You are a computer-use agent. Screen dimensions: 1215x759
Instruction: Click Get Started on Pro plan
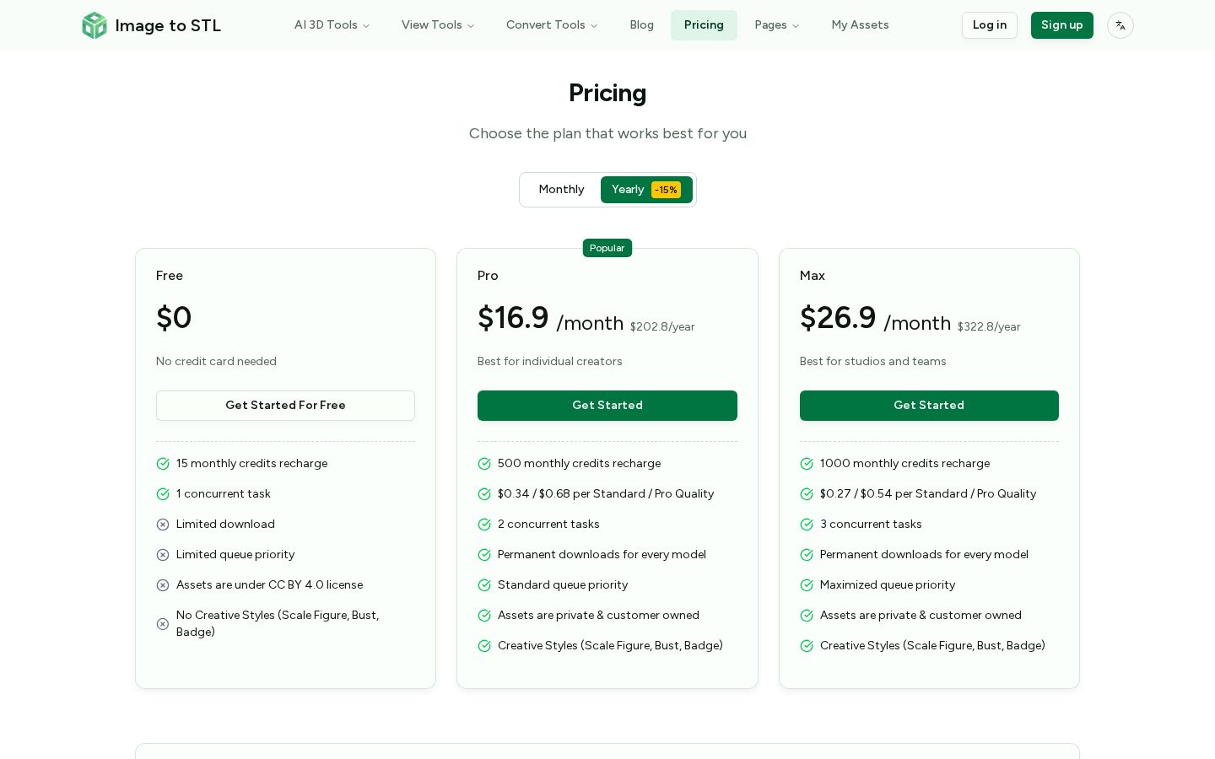coord(607,406)
